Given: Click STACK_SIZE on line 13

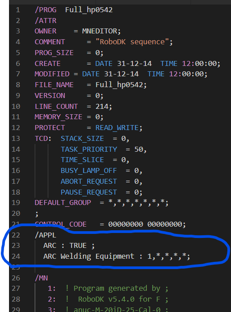Looking at the screenshot, I should (82, 139).
